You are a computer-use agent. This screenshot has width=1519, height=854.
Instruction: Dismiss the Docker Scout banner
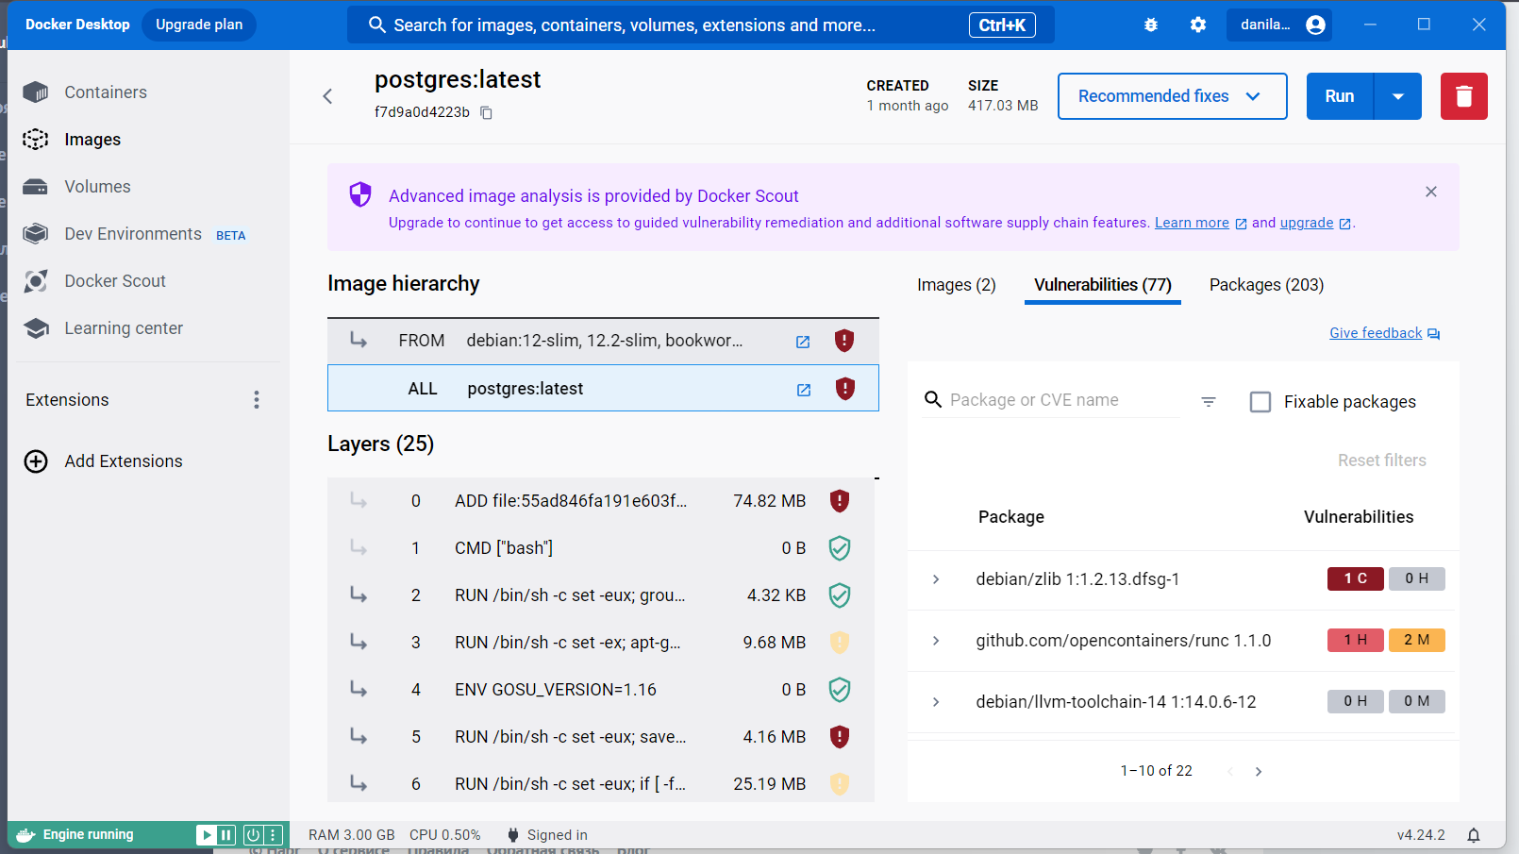pyautogui.click(x=1431, y=192)
